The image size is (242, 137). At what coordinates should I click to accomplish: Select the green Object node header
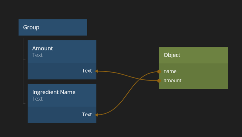point(193,55)
